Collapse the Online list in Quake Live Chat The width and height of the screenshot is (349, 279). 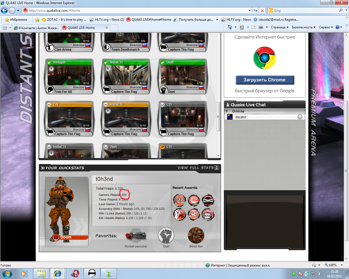227,111
